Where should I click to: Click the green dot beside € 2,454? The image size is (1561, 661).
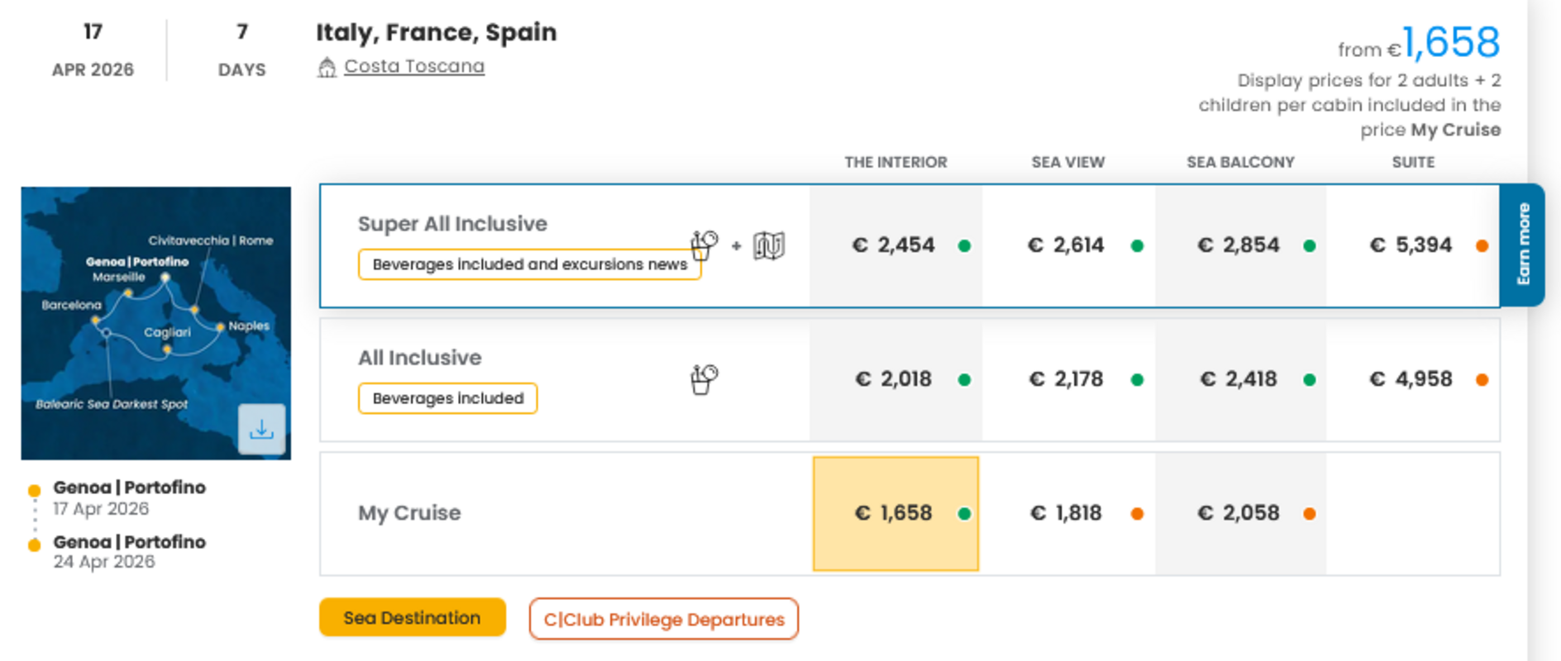click(x=964, y=245)
